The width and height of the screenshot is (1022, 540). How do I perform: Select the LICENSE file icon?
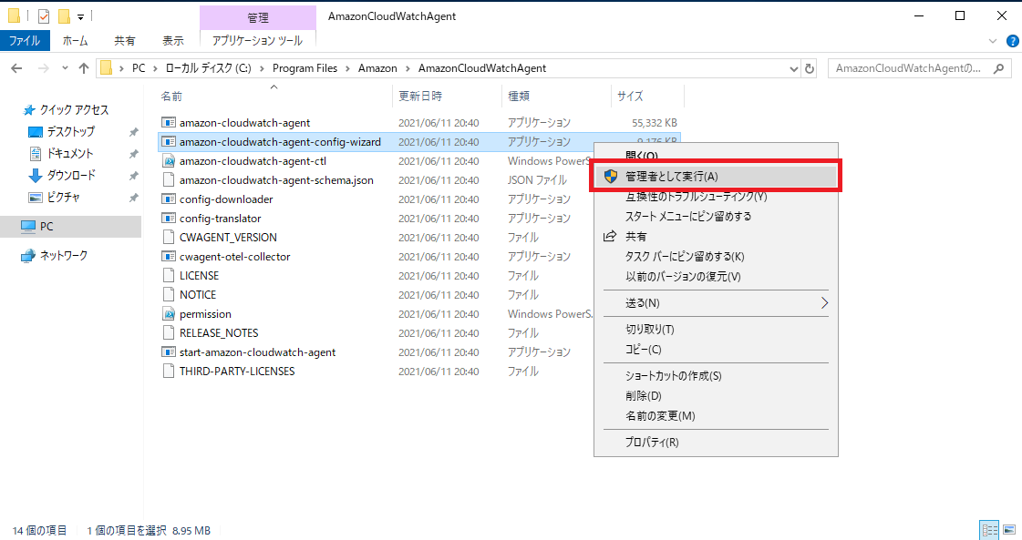pyautogui.click(x=168, y=276)
